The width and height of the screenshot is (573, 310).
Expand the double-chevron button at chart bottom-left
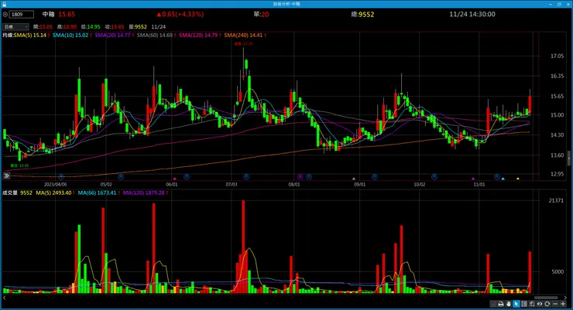(6, 175)
